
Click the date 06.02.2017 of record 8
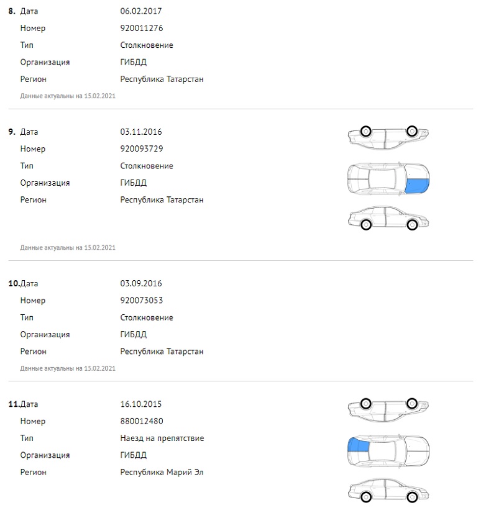(x=141, y=11)
